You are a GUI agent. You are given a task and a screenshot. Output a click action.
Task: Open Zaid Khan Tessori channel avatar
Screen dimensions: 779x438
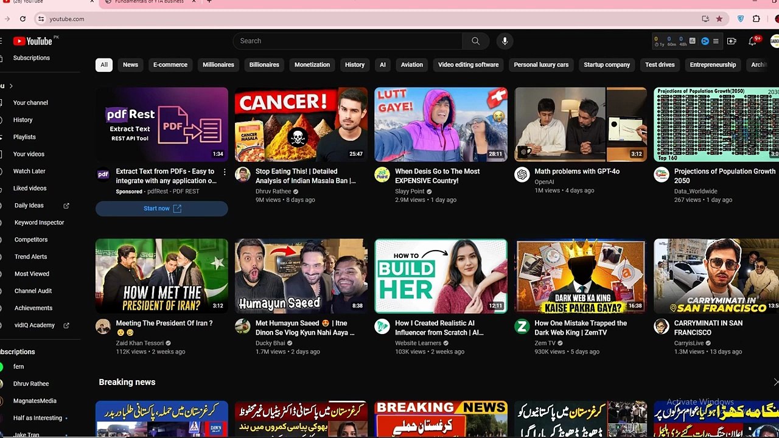(x=103, y=327)
